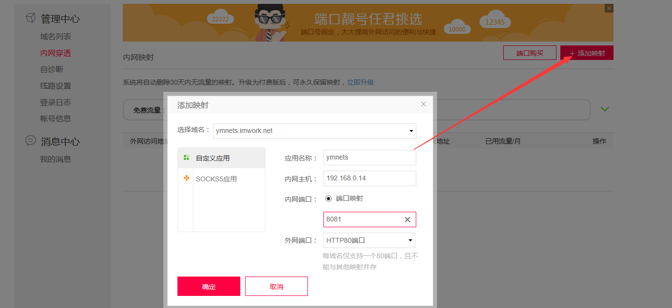Click the 立即升级 link
Screen dimensions: 672x308
361,82
